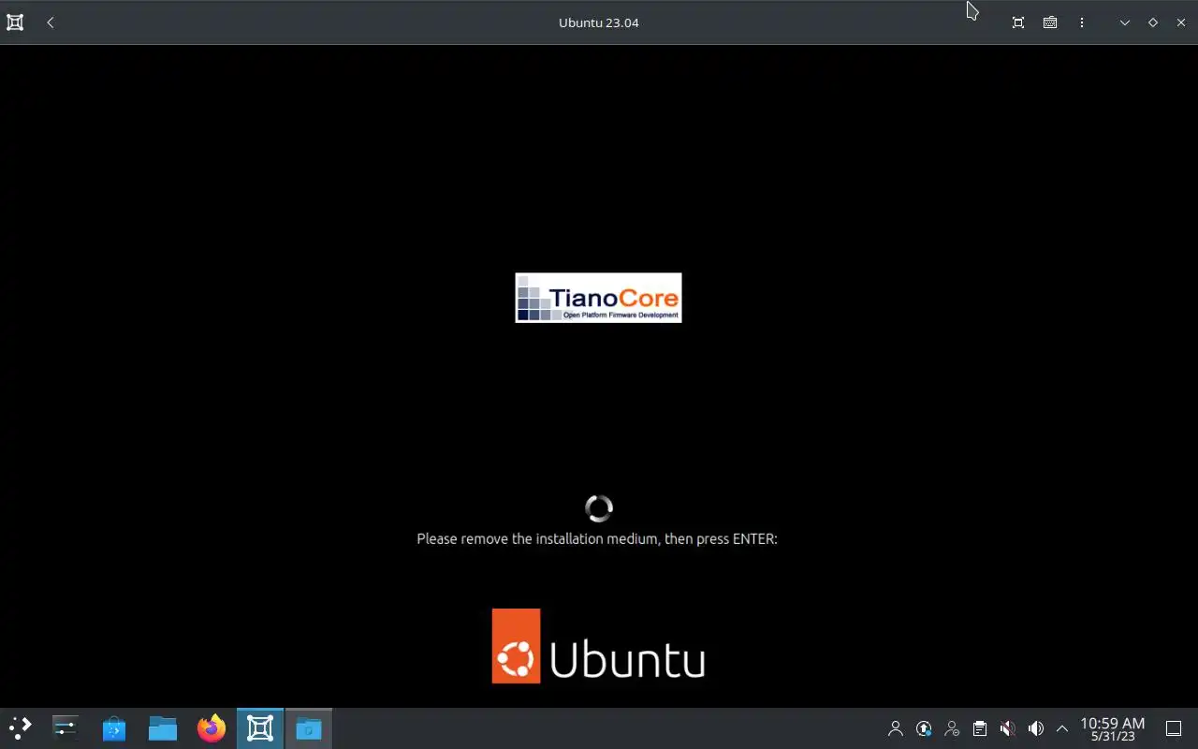1198x749 pixels.
Task: Open the user-with-minus-badge tray icon
Action: (952, 728)
